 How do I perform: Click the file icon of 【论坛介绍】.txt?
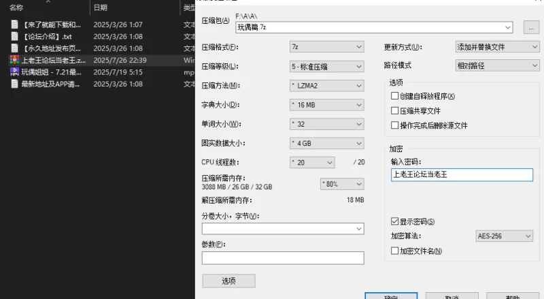(x=14, y=36)
